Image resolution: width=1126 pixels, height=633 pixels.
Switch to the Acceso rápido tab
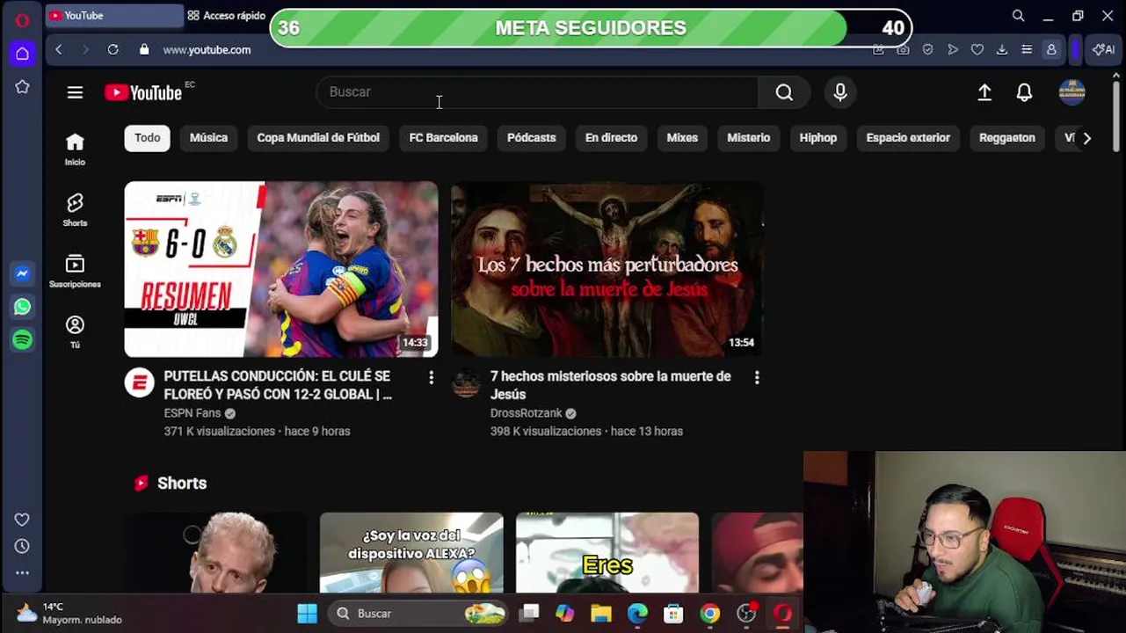227,16
